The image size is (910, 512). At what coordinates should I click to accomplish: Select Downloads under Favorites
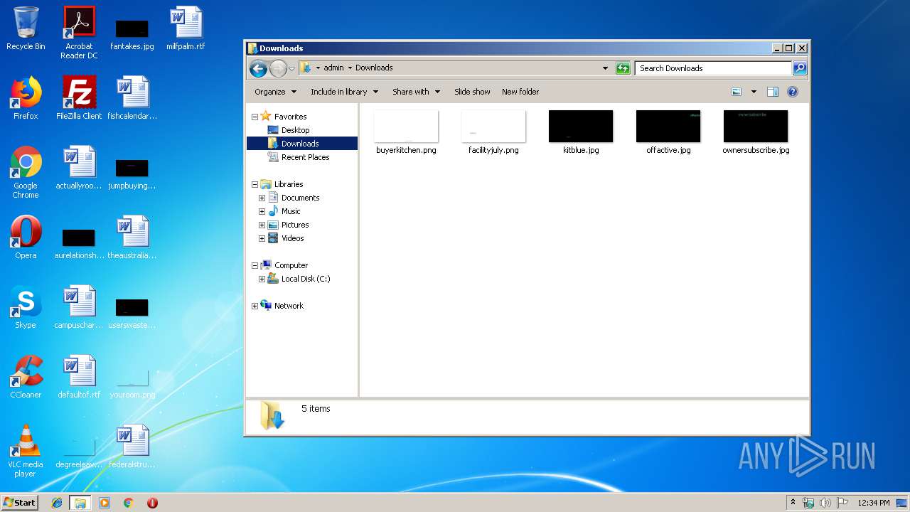pos(301,144)
